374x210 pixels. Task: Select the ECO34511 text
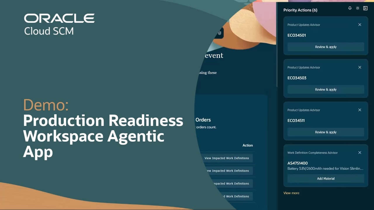(296, 120)
